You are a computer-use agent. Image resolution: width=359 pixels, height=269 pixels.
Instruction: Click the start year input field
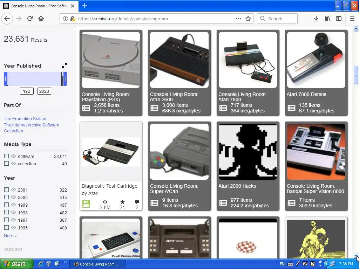click(27, 91)
